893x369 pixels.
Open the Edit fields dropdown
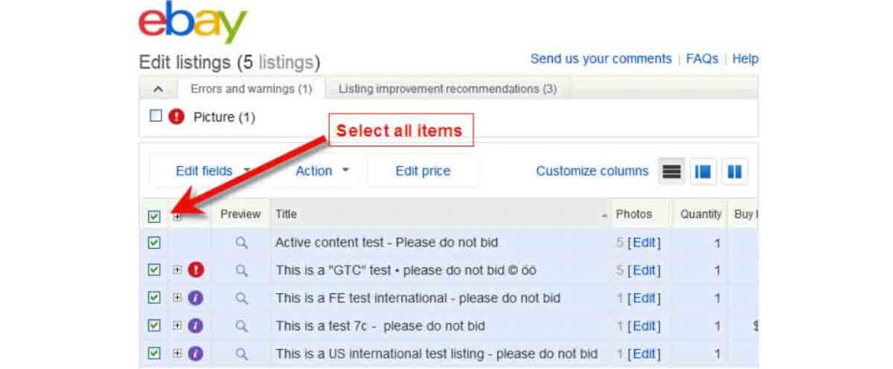click(x=212, y=171)
